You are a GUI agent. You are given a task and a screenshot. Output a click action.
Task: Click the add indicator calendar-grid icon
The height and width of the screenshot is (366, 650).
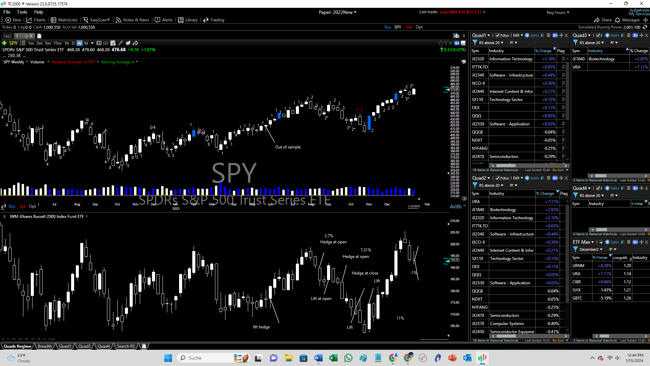point(113,43)
